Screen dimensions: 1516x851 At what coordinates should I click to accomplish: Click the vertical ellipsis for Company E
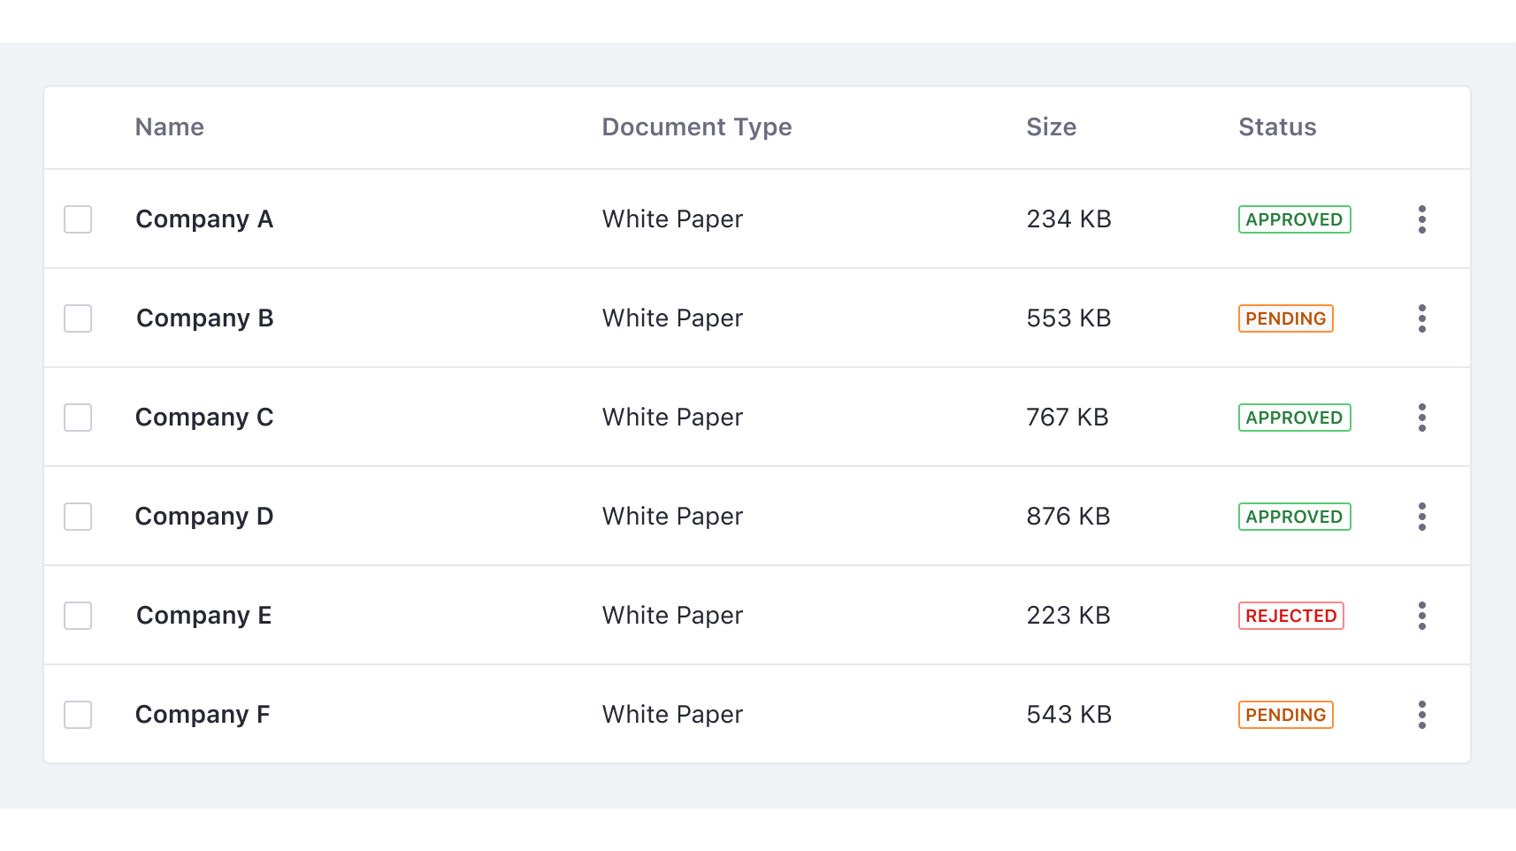pyautogui.click(x=1421, y=616)
